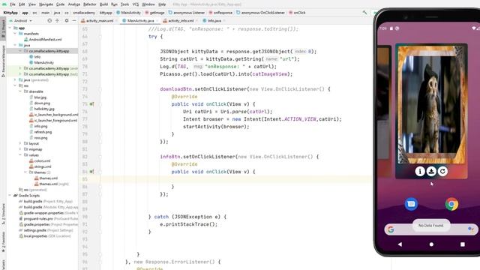Tap the refresh button in the emulator app

point(442,171)
